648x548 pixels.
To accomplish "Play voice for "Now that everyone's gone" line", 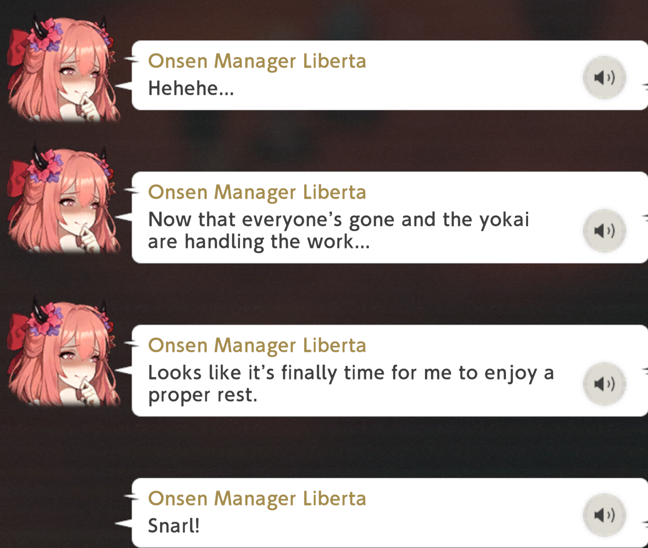I will tap(604, 230).
